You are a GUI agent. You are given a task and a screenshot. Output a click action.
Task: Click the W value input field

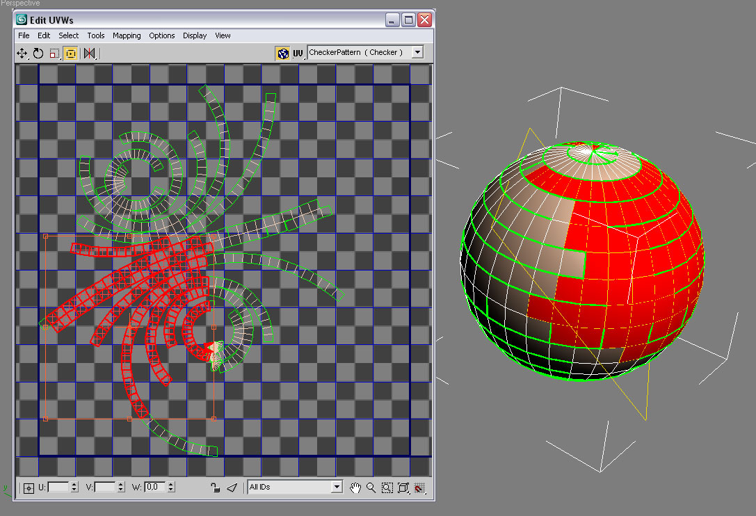click(x=154, y=487)
